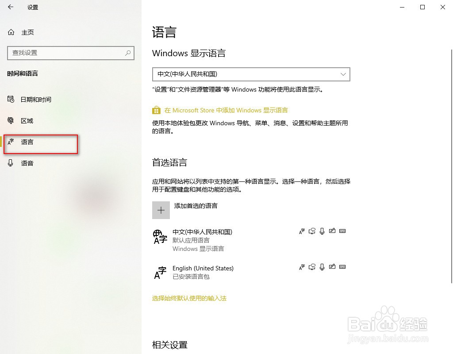Click the Microsoft Store bag icon

tap(156, 110)
